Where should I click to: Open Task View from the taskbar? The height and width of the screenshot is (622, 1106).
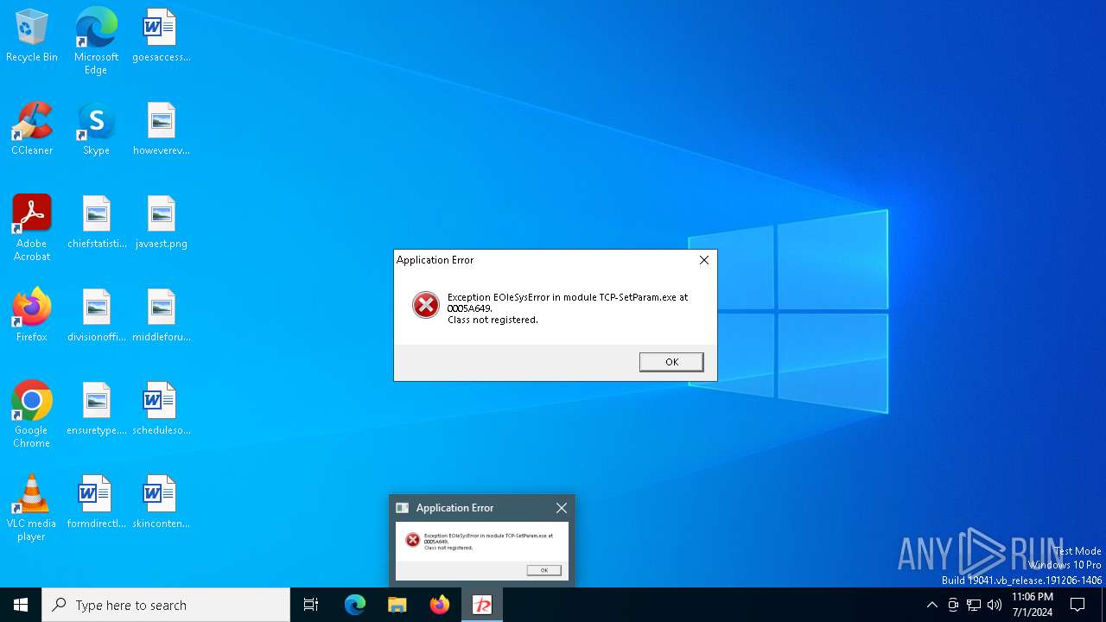point(311,605)
